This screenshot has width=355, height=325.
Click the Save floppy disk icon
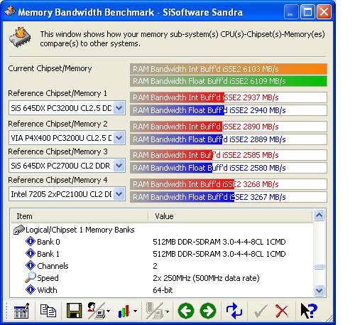tap(75, 311)
